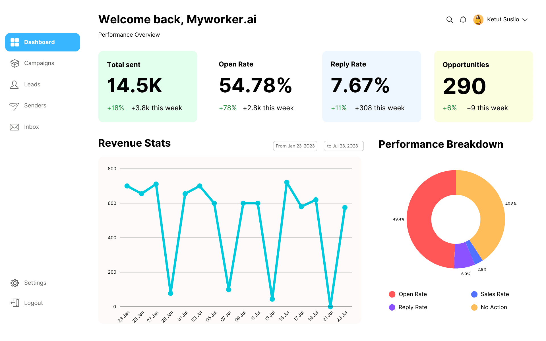Click the 'Reply Rate' legend label
Viewport: 546px width, 341px height.
click(413, 307)
